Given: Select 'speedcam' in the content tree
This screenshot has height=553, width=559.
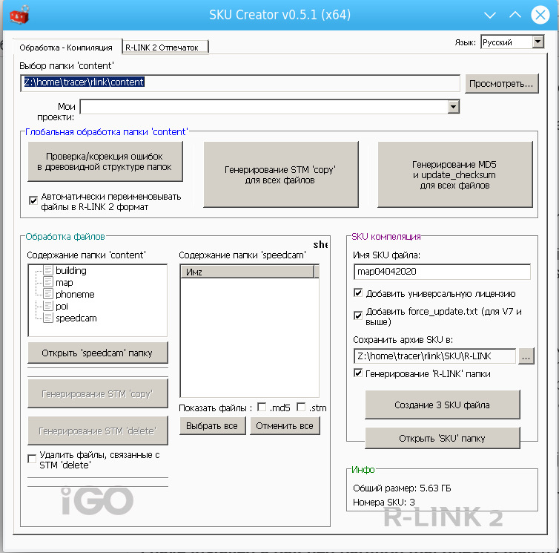Looking at the screenshot, I should click(x=76, y=318).
